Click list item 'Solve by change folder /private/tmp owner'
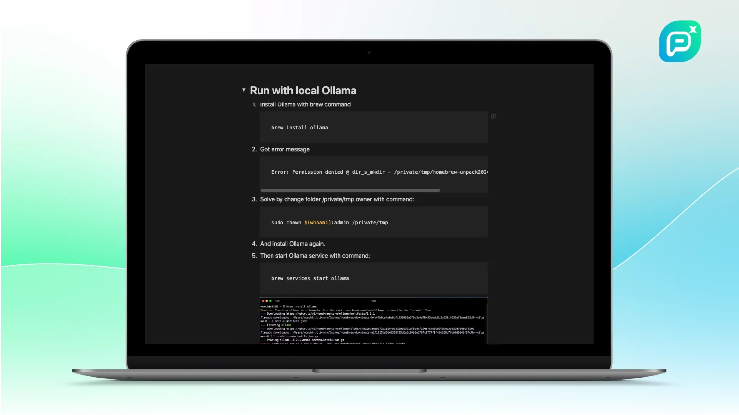 tap(337, 199)
